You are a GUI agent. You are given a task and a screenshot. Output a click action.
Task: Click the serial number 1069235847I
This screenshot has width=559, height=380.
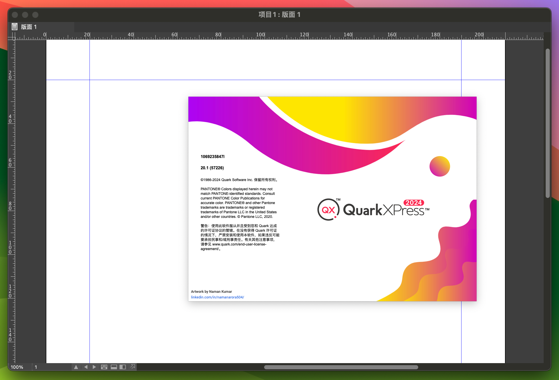point(212,157)
